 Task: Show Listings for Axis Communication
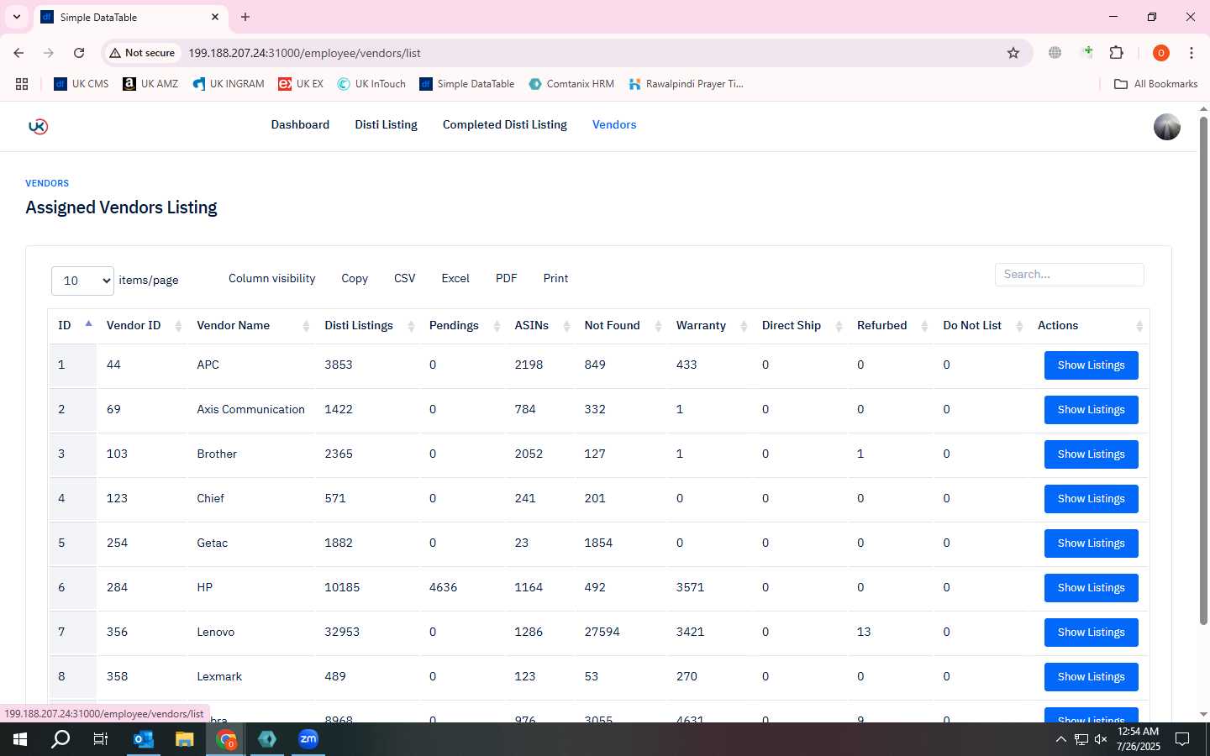(x=1091, y=410)
